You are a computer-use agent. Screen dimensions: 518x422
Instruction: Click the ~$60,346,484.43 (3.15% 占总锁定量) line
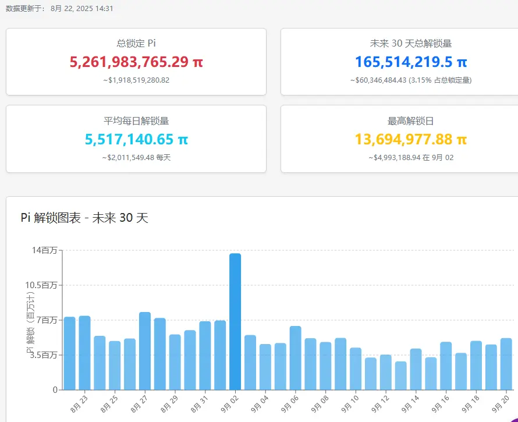pos(411,80)
